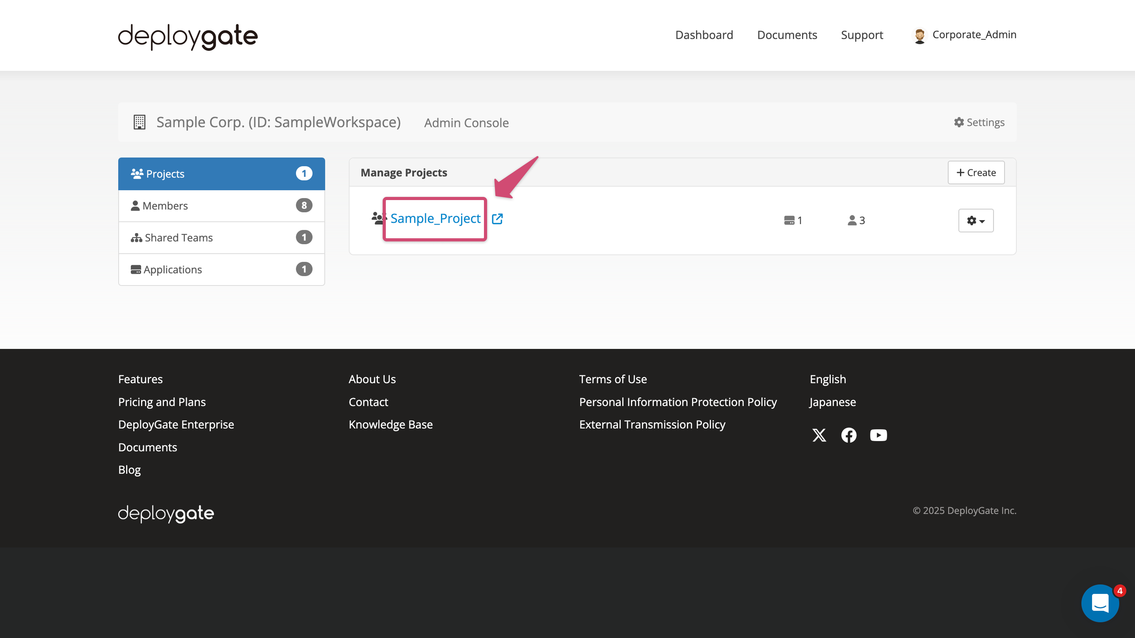1135x638 pixels.
Task: Expand the Shared Teams section
Action: [x=178, y=237]
